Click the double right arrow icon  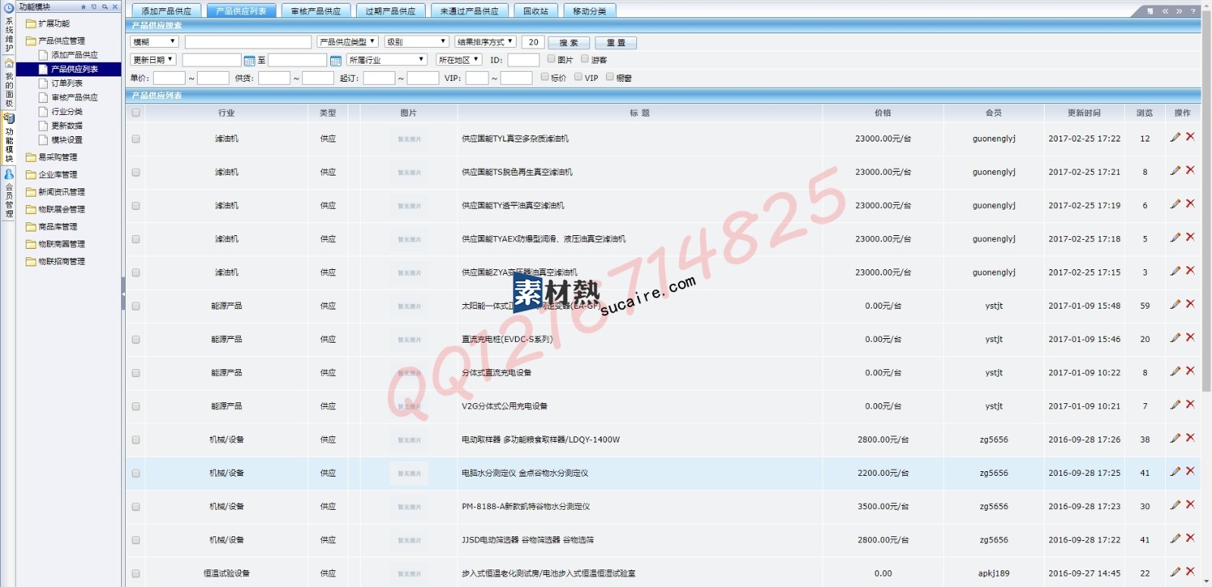[1179, 11]
